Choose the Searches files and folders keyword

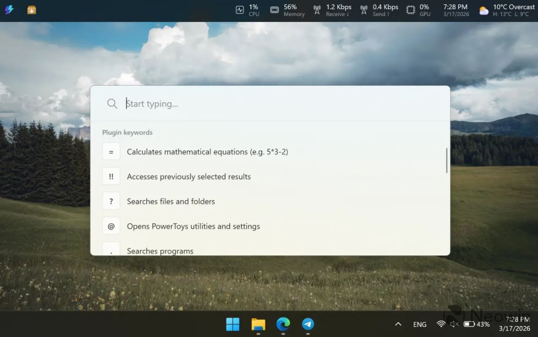tap(170, 201)
